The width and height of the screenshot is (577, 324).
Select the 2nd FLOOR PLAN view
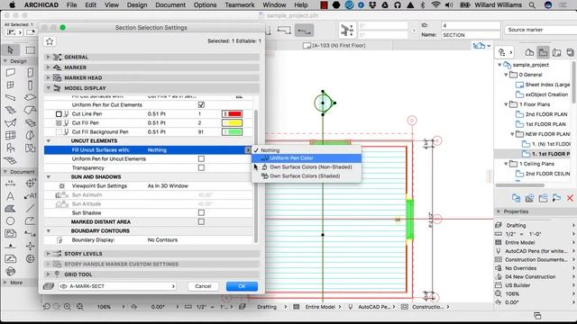coord(546,114)
